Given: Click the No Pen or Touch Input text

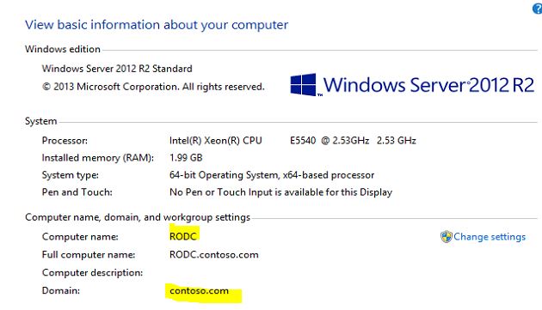Looking at the screenshot, I should point(280,192).
